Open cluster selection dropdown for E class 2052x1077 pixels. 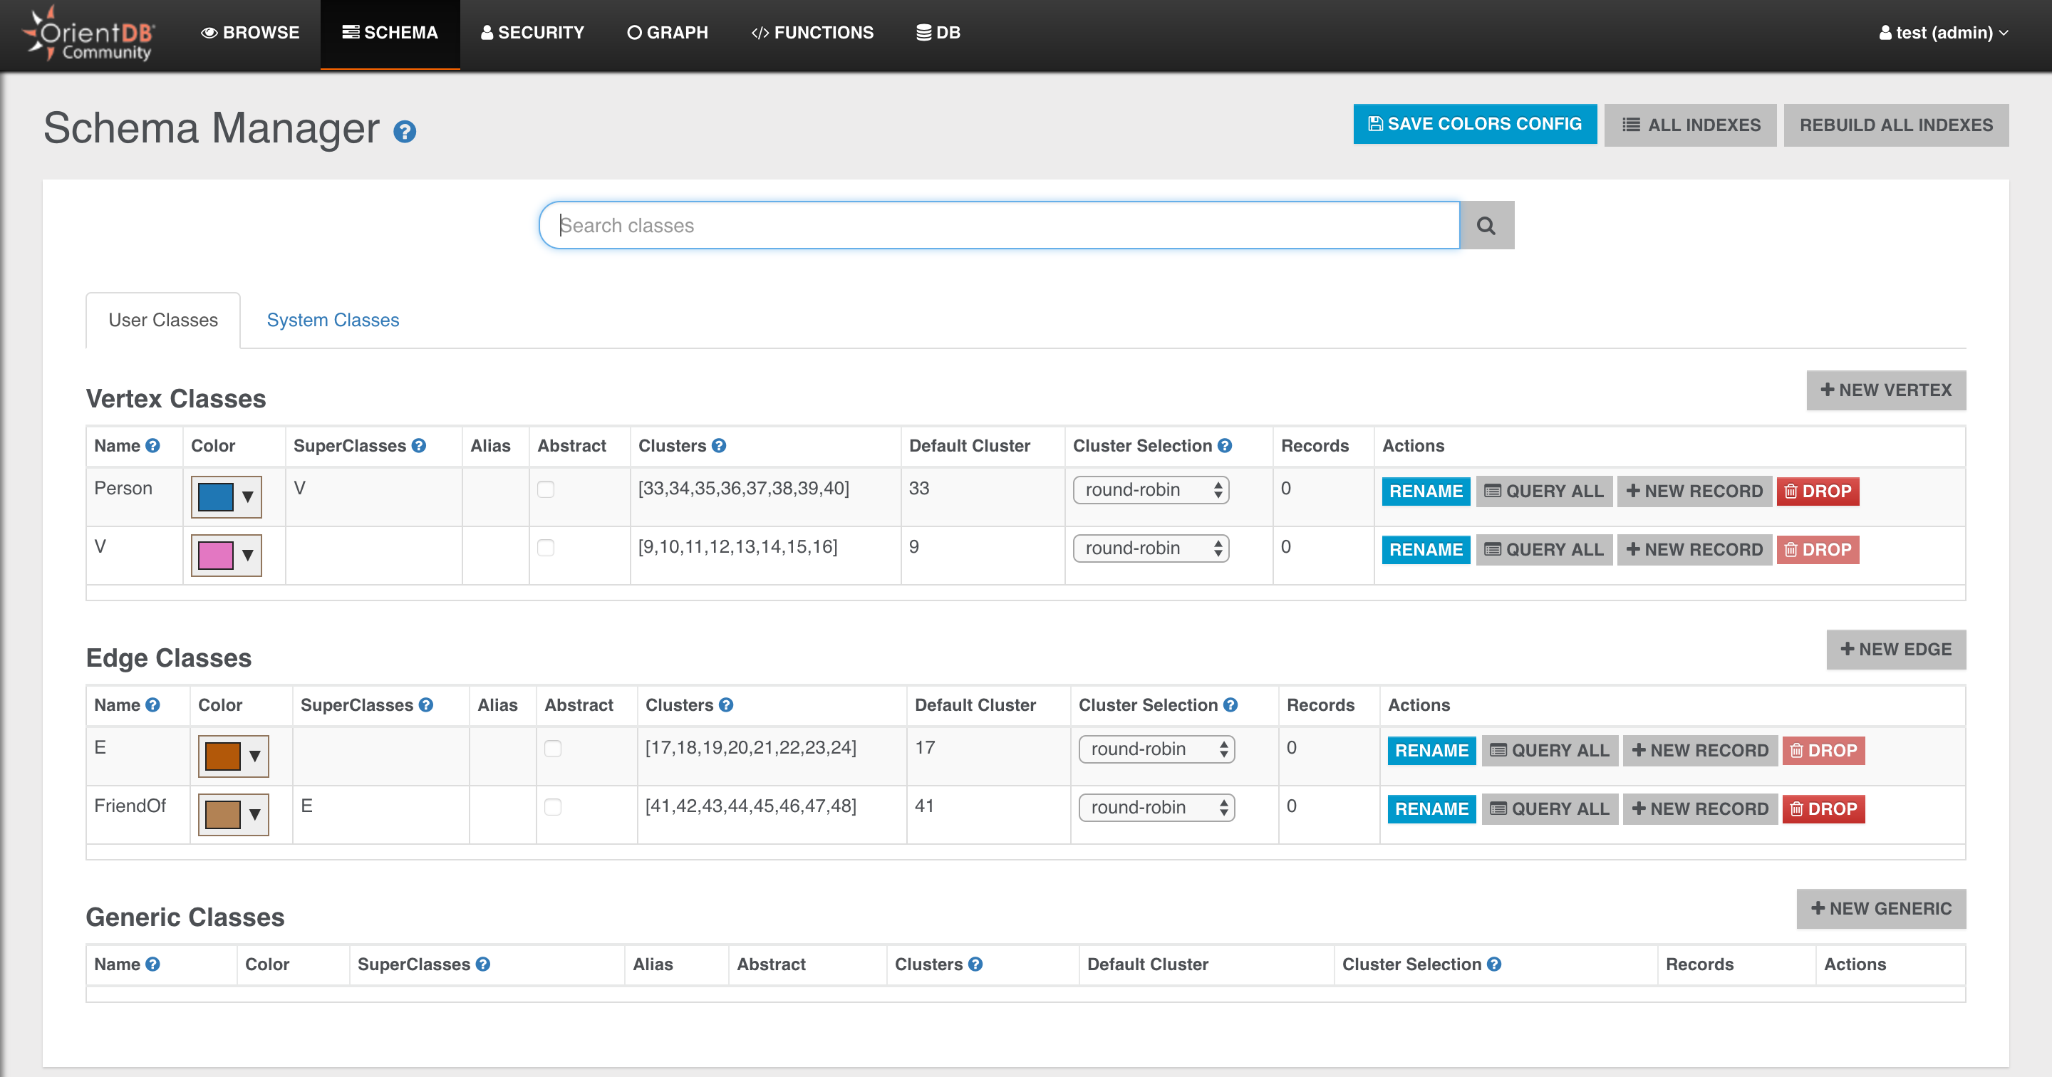point(1156,749)
